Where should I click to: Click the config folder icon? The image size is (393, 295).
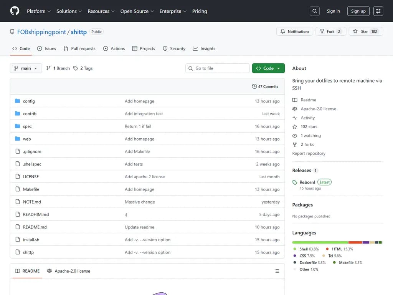[x=17, y=101]
